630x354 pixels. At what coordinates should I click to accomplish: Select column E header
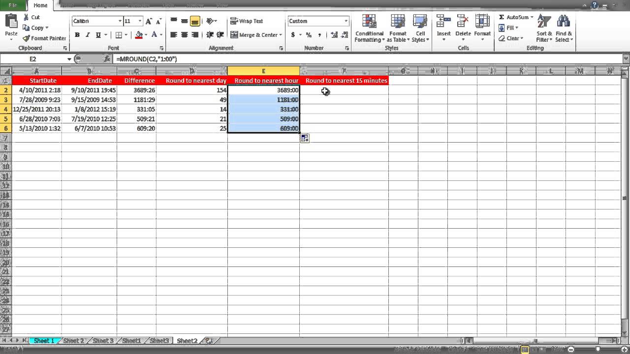pos(263,71)
